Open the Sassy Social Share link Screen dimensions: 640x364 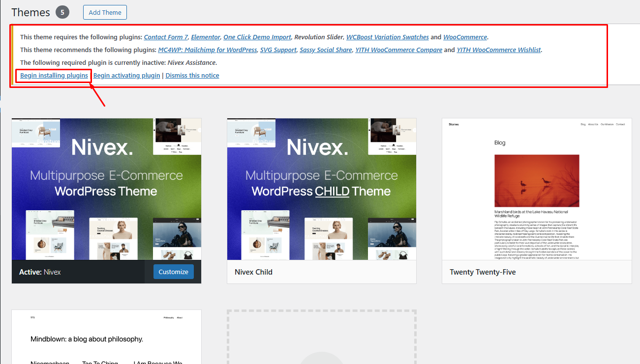326,50
